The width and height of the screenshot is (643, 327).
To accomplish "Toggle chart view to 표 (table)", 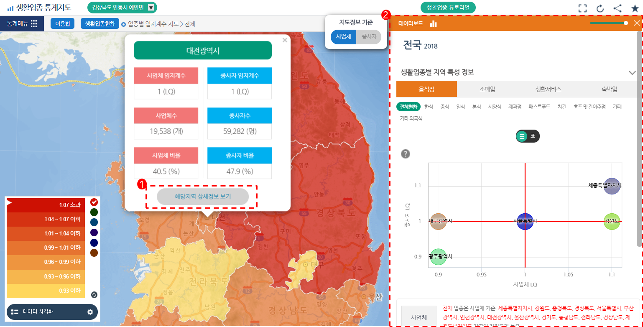I will click(528, 136).
